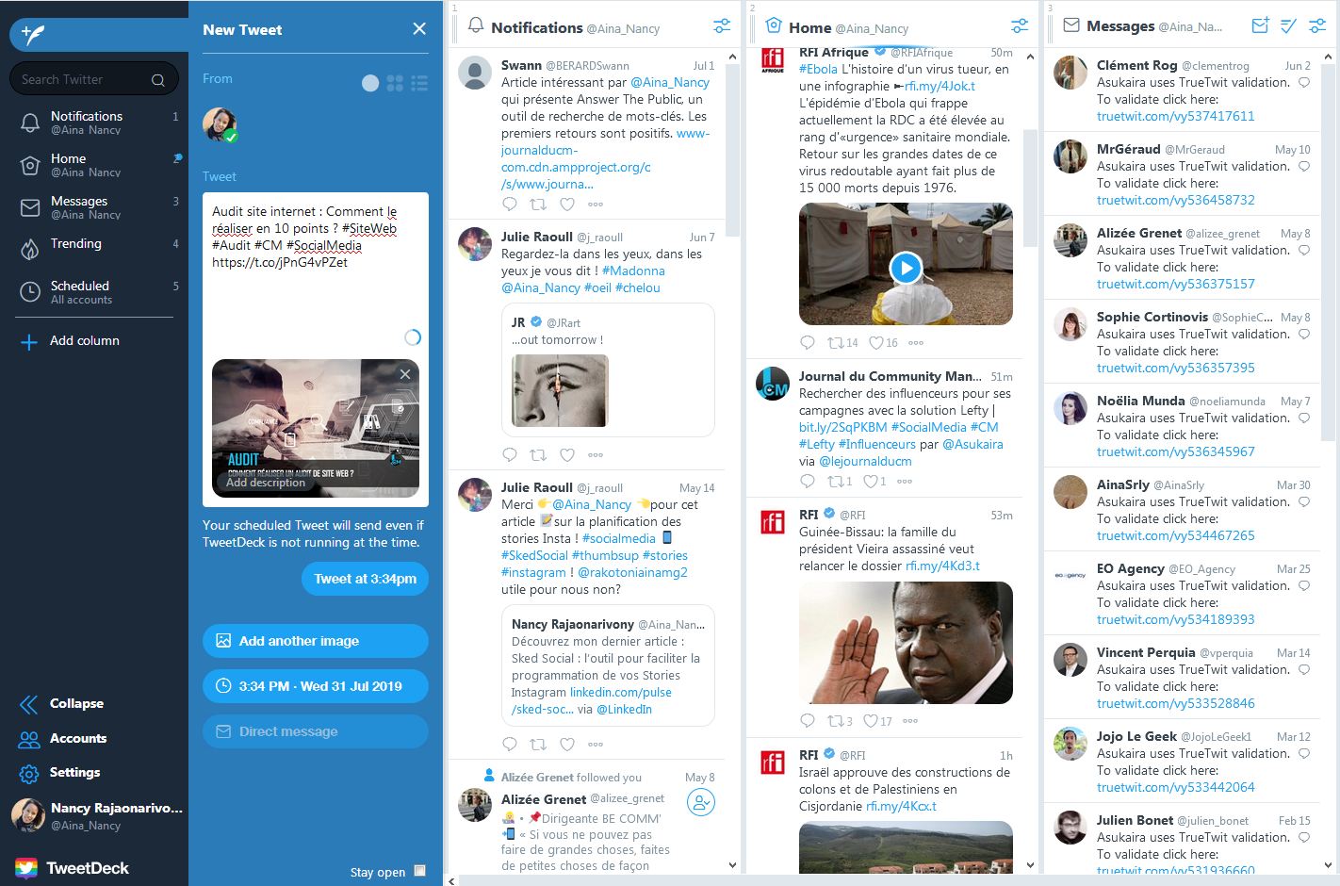Mark all messages as read icon

[1288, 25]
